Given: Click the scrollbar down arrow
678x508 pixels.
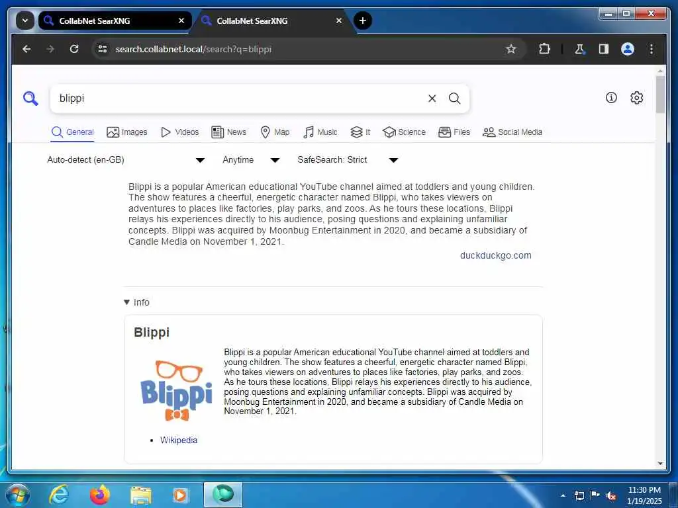Looking at the screenshot, I should coord(660,464).
